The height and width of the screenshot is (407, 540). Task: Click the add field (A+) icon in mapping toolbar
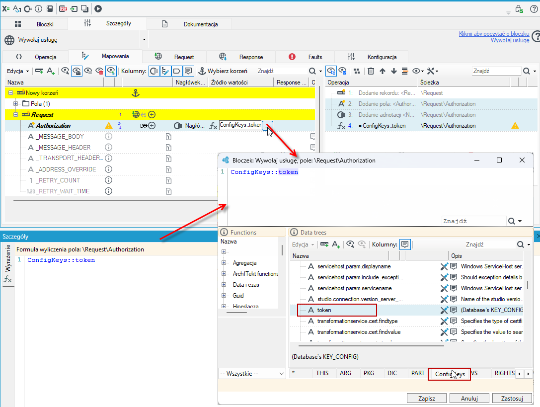click(x=51, y=71)
